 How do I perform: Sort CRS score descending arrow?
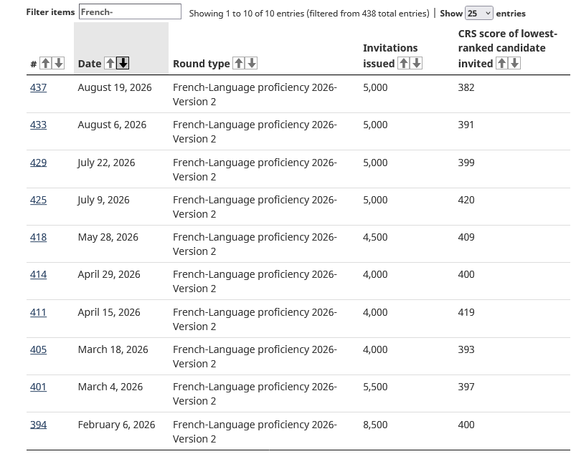(514, 63)
